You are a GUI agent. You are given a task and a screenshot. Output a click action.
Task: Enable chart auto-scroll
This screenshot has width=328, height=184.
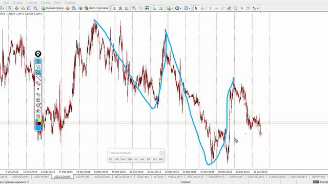point(155,8)
